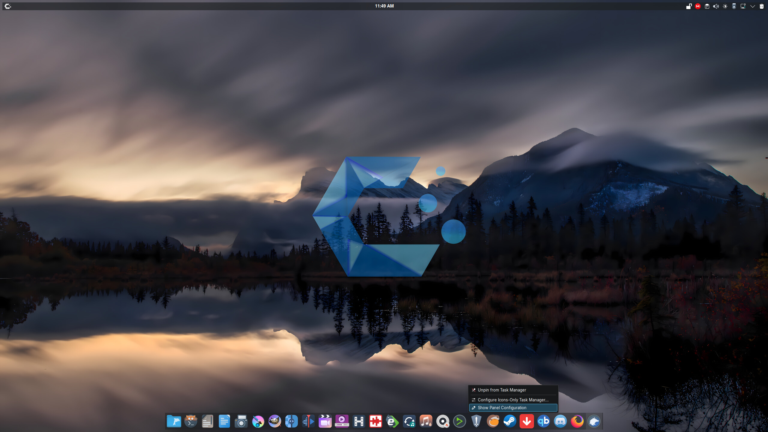Click the 11:49 AM clock
The width and height of the screenshot is (768, 432).
click(384, 6)
